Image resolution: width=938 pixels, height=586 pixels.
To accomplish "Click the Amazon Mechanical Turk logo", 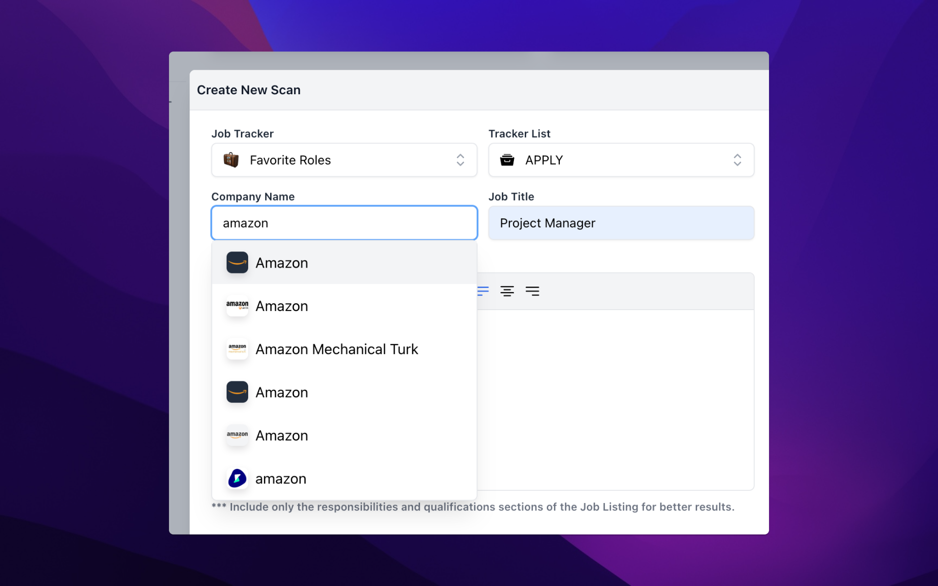I will pyautogui.click(x=237, y=349).
